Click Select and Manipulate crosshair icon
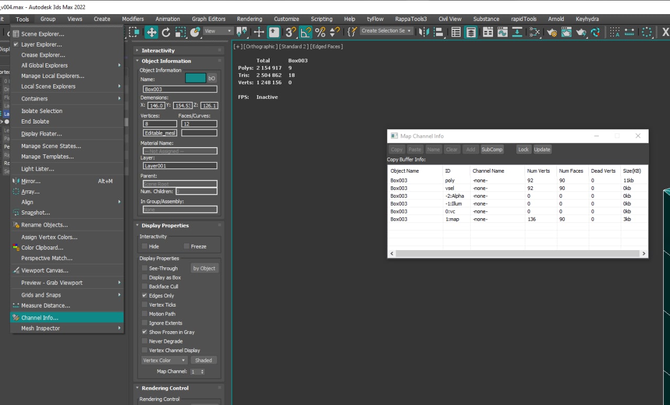670x405 pixels. (259, 32)
